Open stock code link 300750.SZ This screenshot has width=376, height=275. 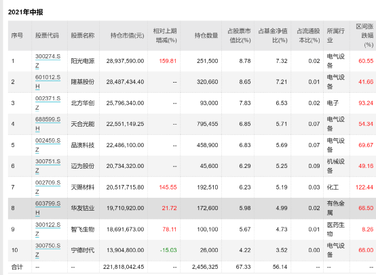pos(48,250)
